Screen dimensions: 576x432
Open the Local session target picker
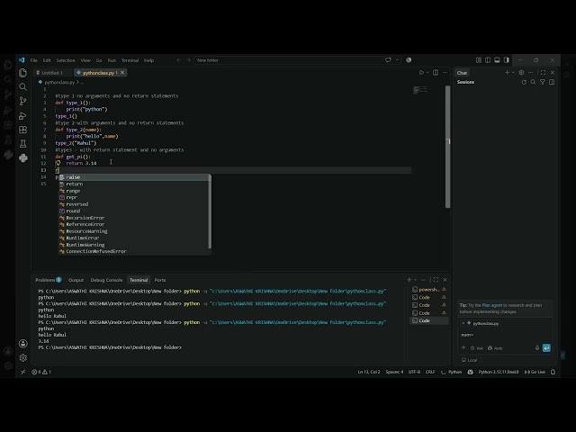pyautogui.click(x=469, y=360)
